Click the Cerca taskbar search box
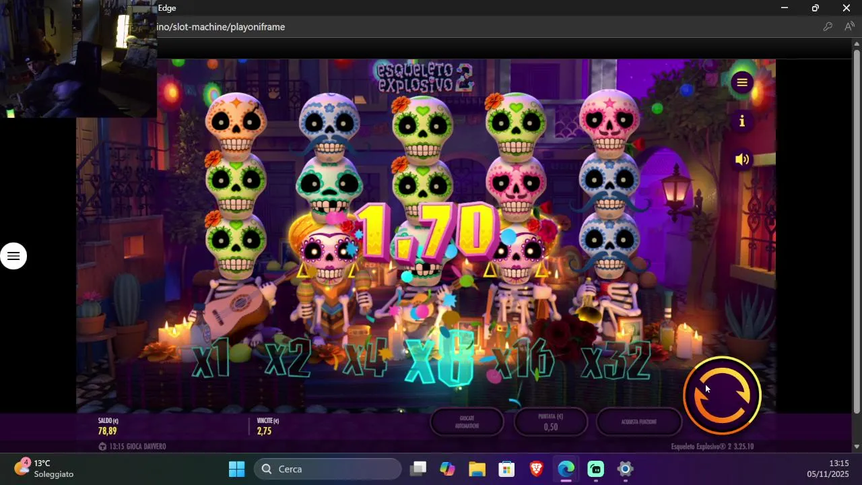Image resolution: width=862 pixels, height=485 pixels. tap(328, 469)
